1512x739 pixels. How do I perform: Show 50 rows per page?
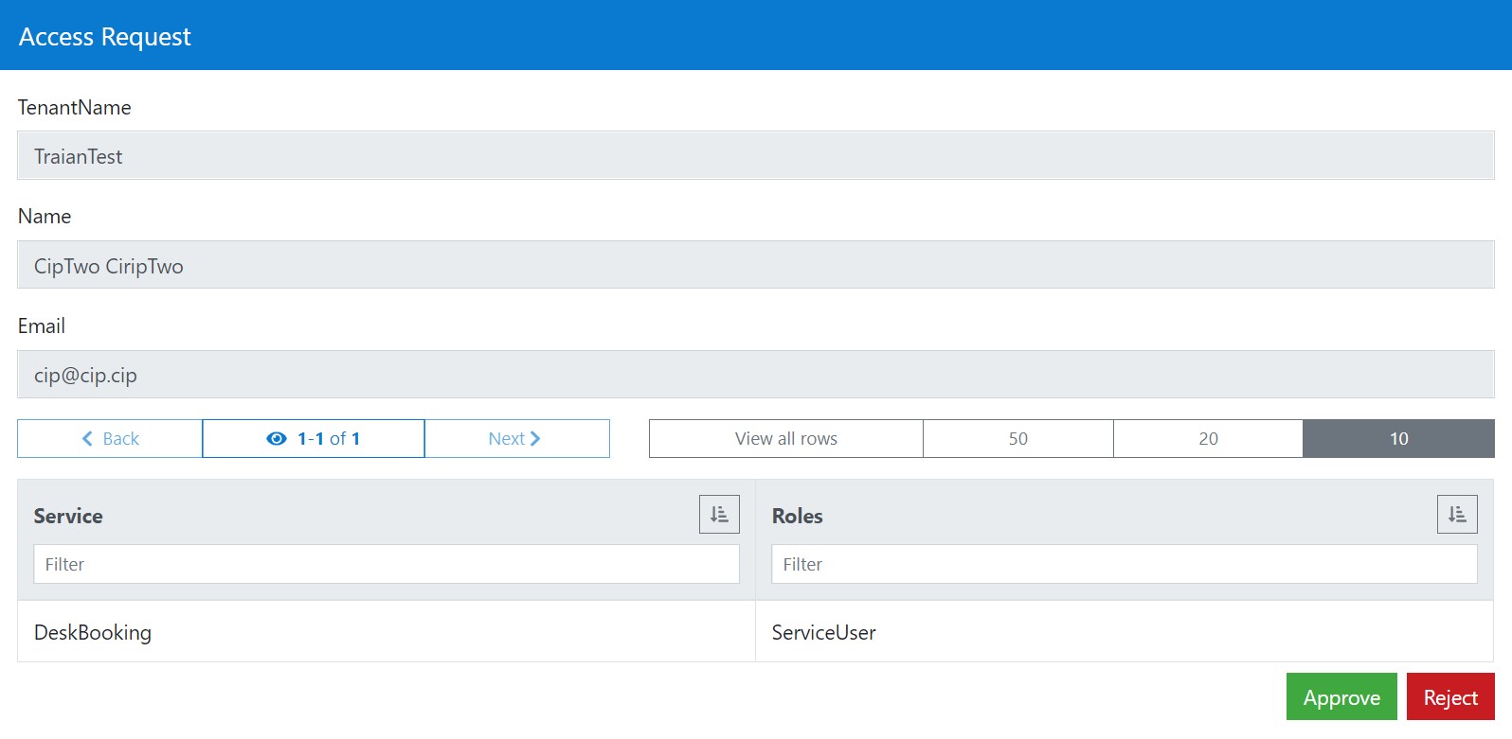coord(1018,439)
